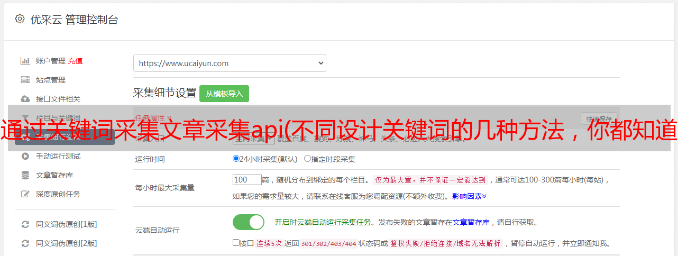Image resolution: width=678 pixels, height=256 pixels.
Task: Click the 301/302/403/404 status code text
Action: coord(328,244)
